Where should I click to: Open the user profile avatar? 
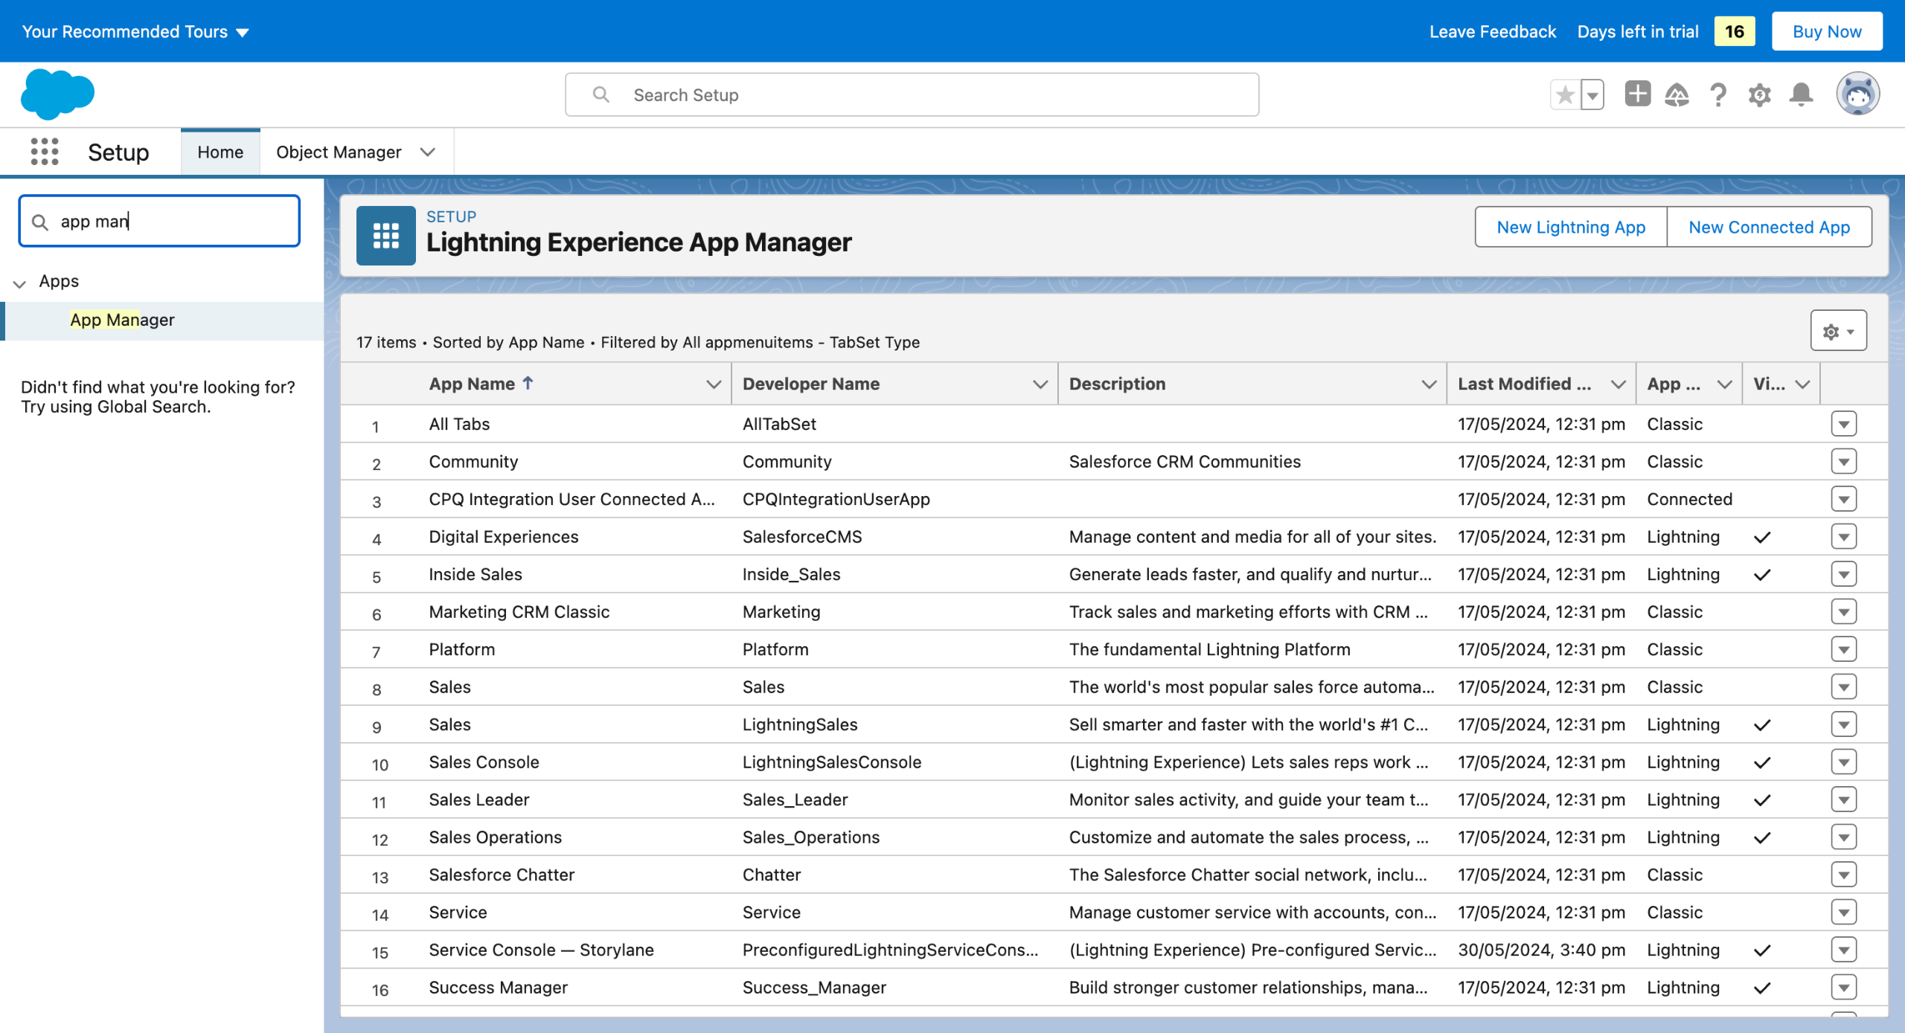pos(1857,94)
